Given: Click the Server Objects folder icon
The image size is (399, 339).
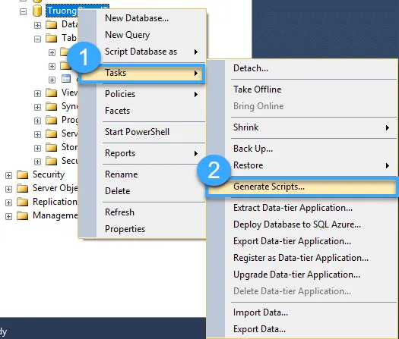Looking at the screenshot, I should coord(22,188).
